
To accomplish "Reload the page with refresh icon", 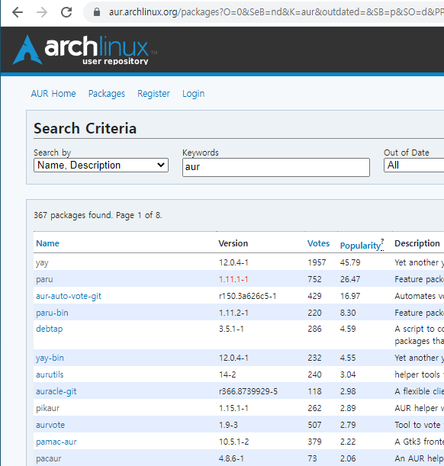I will tap(66, 12).
